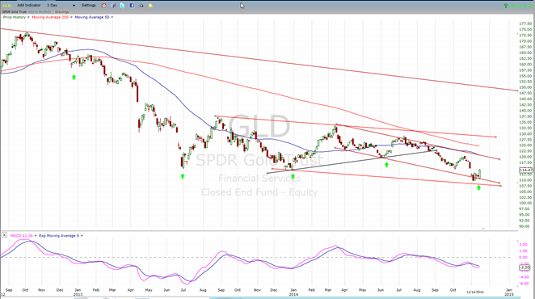Viewport: 535px width, 299px height.
Task: Share chart via Facebook icon
Action: (132, 6)
